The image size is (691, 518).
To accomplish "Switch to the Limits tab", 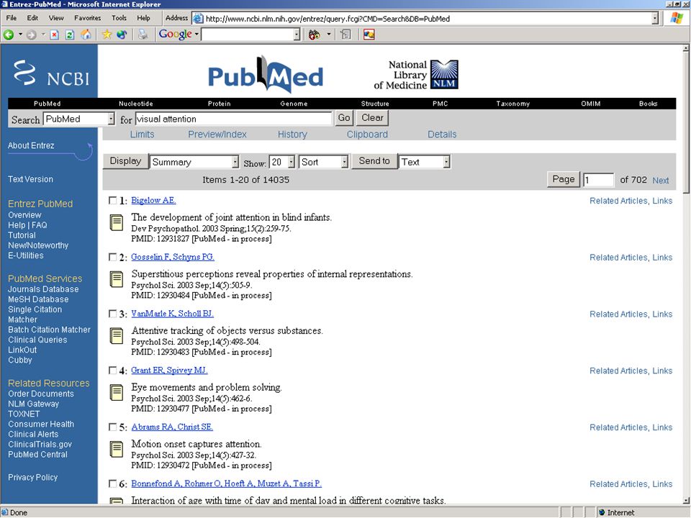I will click(x=142, y=135).
